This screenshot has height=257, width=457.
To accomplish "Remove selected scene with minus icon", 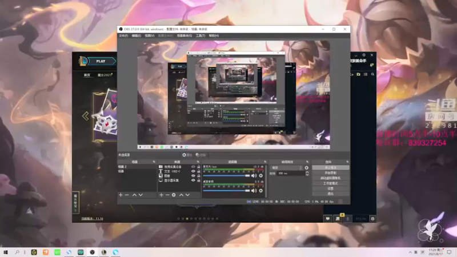I will 127,195.
